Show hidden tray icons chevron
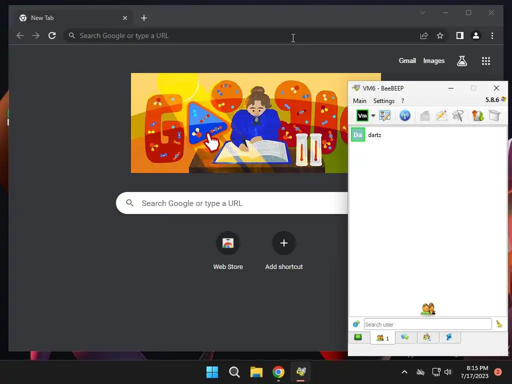512x384 pixels. [404, 372]
